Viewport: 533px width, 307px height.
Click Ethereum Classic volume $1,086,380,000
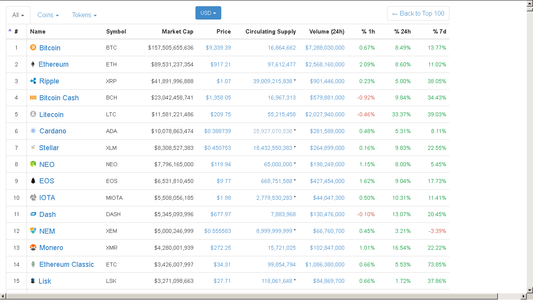point(325,264)
